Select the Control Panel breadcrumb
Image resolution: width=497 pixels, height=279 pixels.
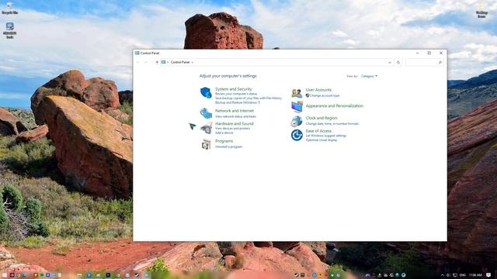[180, 62]
